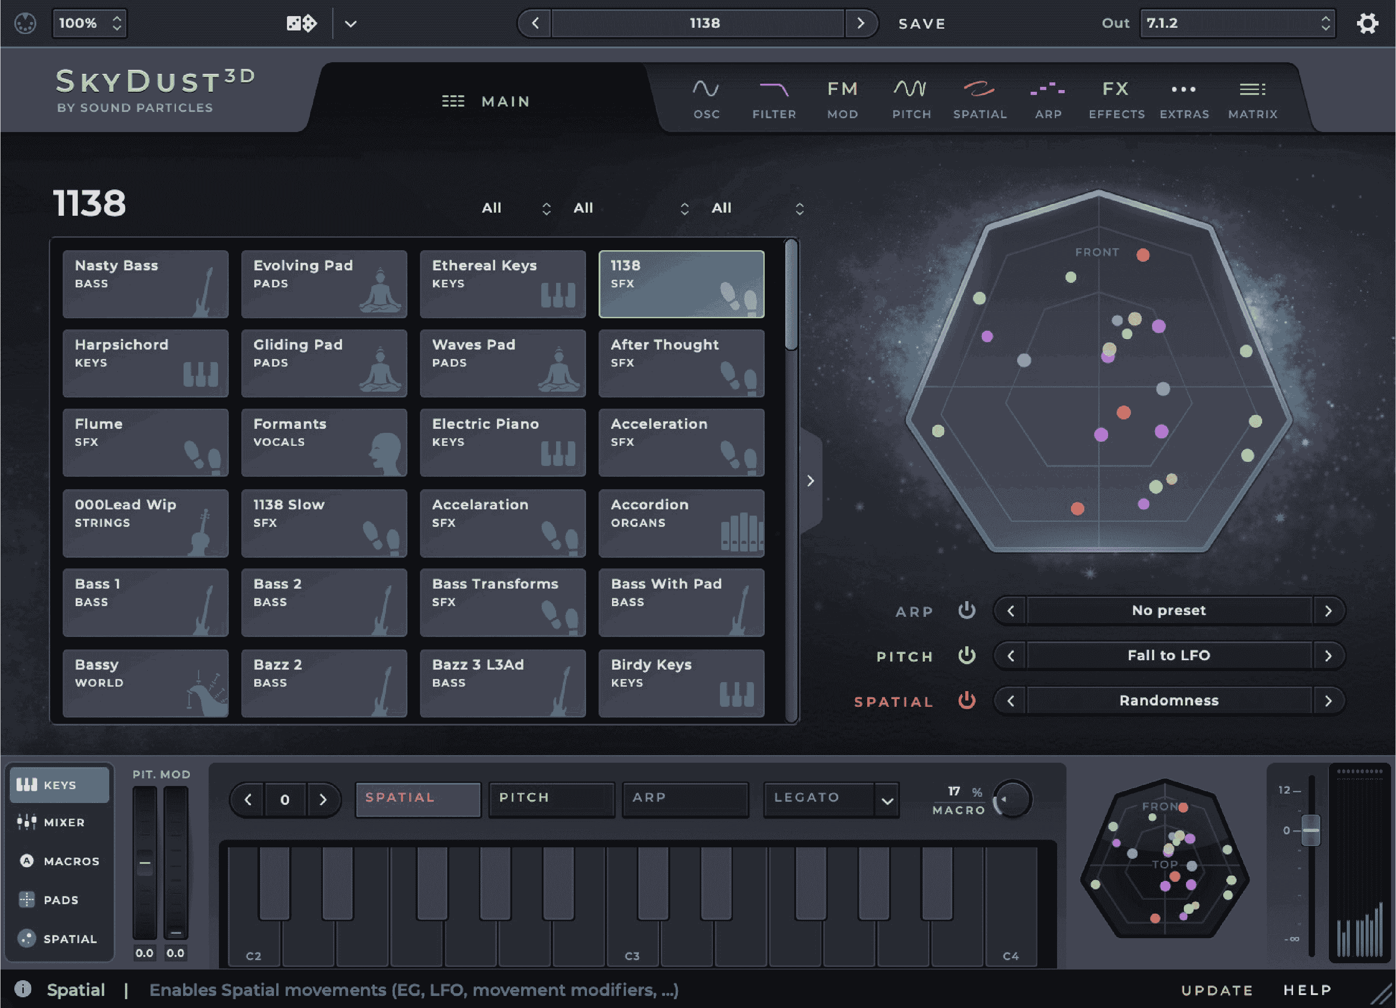Click the SAVE button
1396x1008 pixels.
click(x=921, y=23)
